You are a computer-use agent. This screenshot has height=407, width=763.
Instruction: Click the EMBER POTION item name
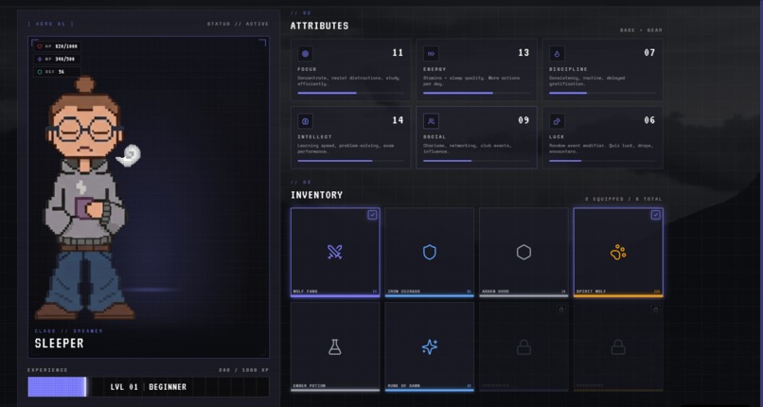pos(309,385)
